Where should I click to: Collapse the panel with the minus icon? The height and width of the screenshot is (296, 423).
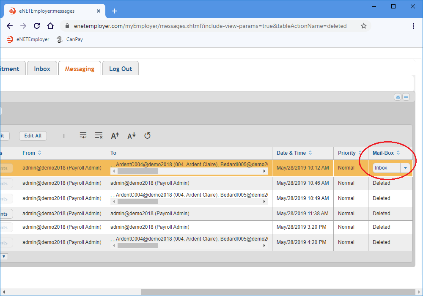[x=406, y=97]
